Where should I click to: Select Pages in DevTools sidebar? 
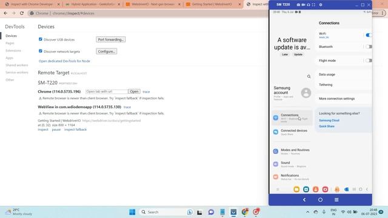10,43
